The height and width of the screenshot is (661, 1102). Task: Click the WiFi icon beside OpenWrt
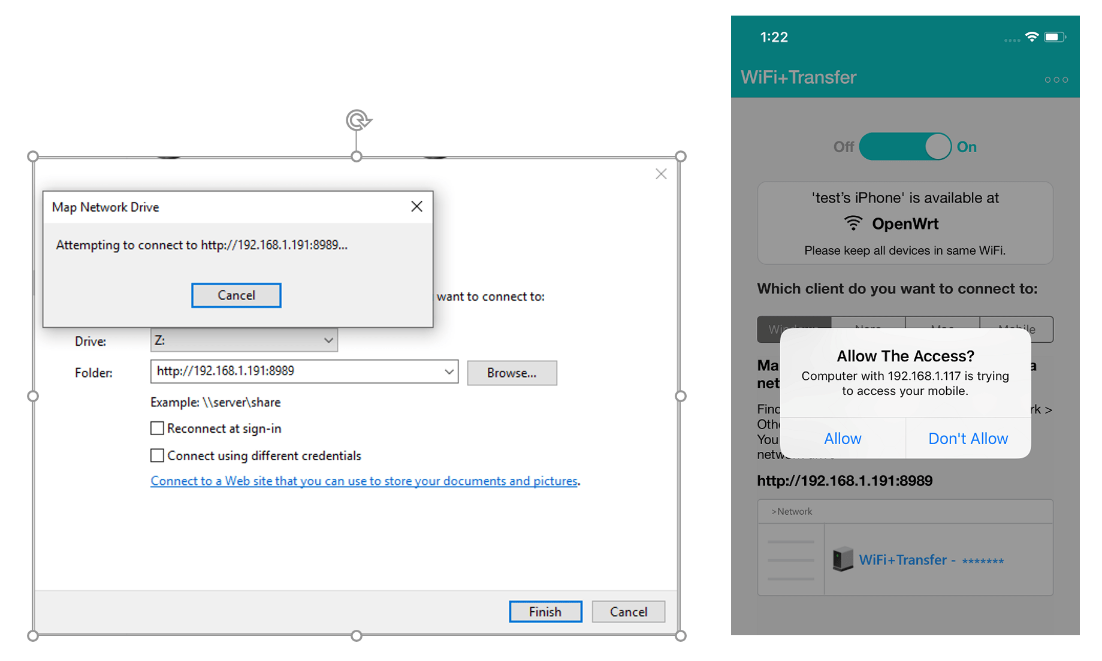click(853, 224)
